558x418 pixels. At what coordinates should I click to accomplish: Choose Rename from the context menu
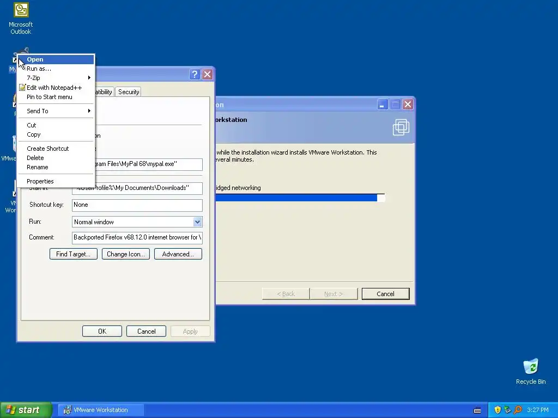pos(56,167)
